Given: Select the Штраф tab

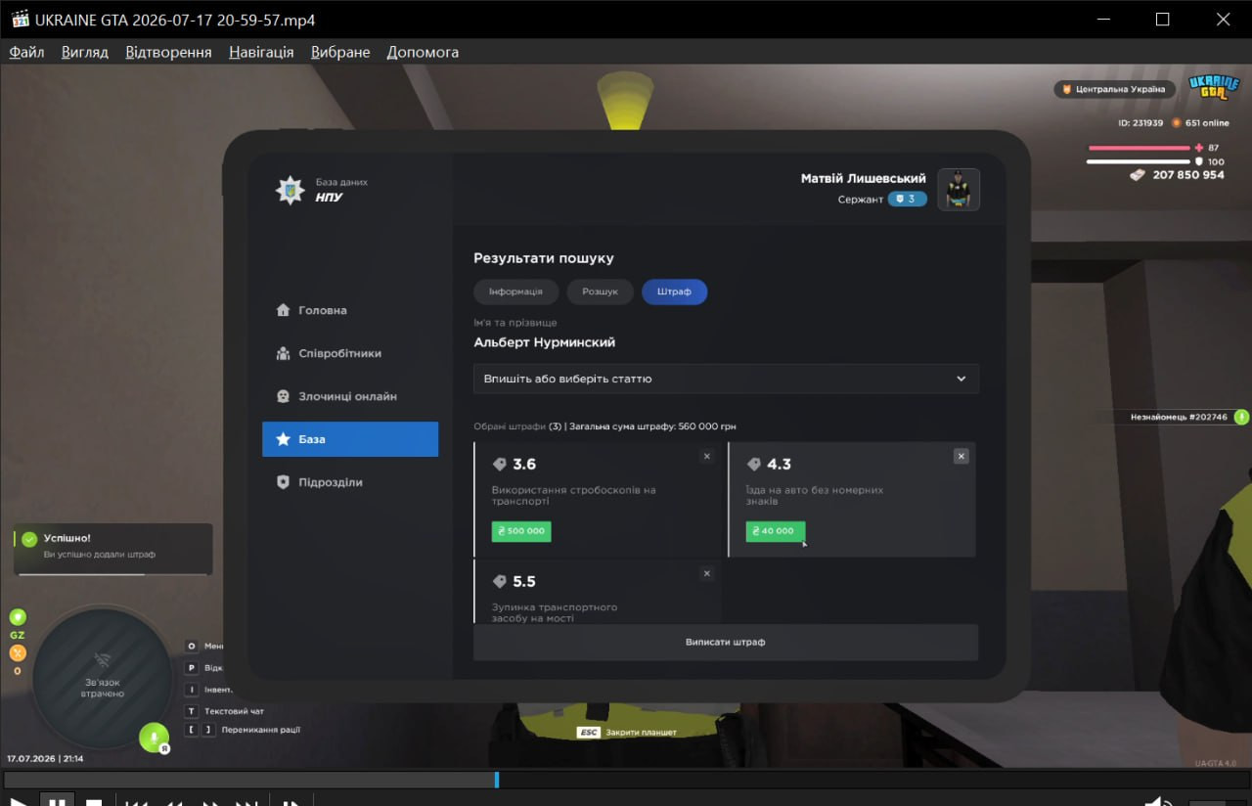Looking at the screenshot, I should click(674, 291).
